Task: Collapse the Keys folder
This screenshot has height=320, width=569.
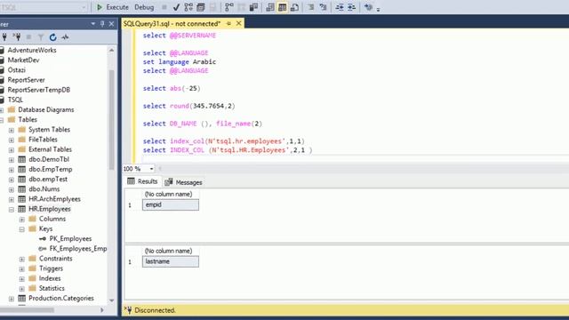Action: (21, 229)
